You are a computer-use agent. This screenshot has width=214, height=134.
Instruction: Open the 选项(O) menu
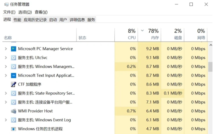click(x=25, y=12)
